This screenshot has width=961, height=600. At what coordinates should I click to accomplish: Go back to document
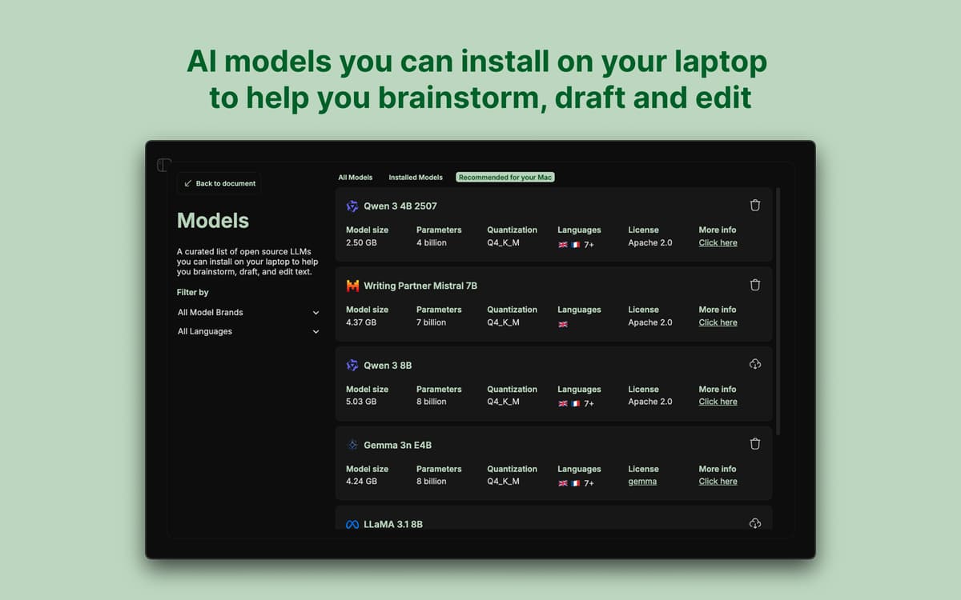click(x=219, y=183)
